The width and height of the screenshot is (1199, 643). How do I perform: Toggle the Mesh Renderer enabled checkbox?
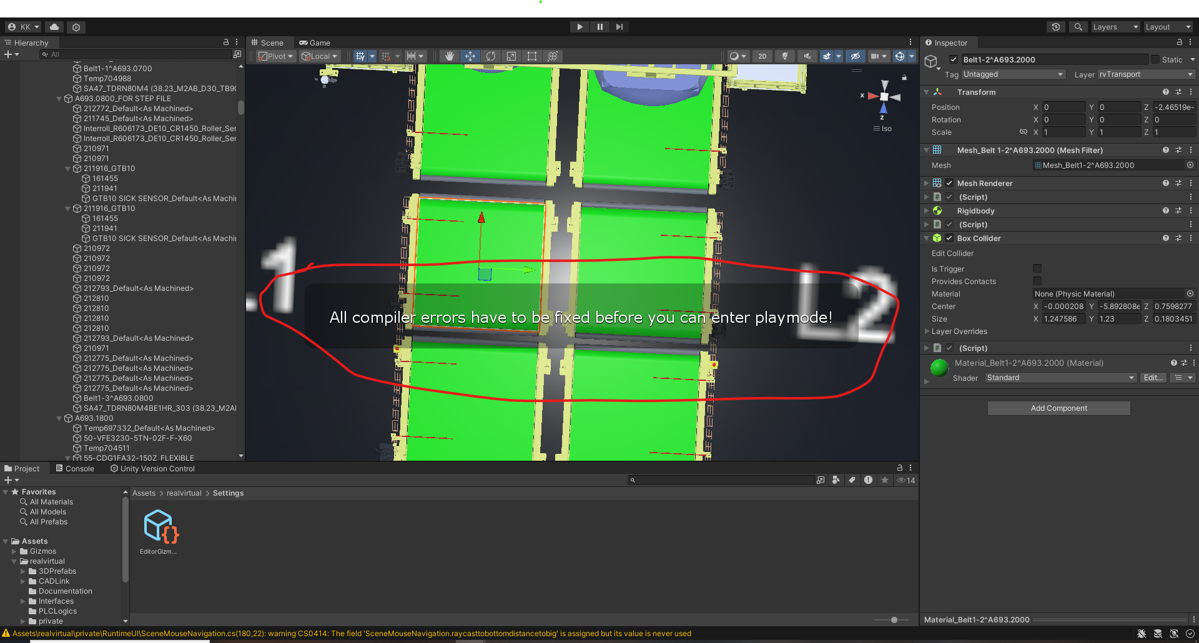tap(949, 183)
